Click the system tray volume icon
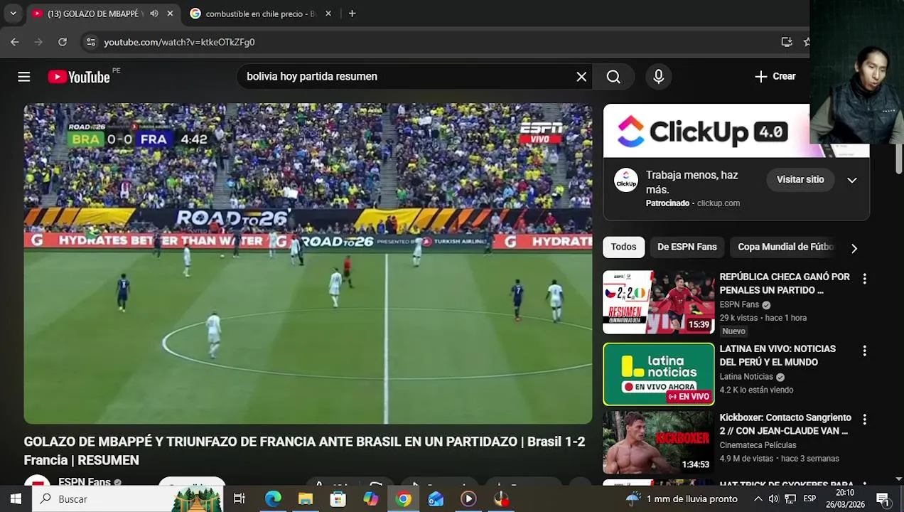 pos(773,499)
